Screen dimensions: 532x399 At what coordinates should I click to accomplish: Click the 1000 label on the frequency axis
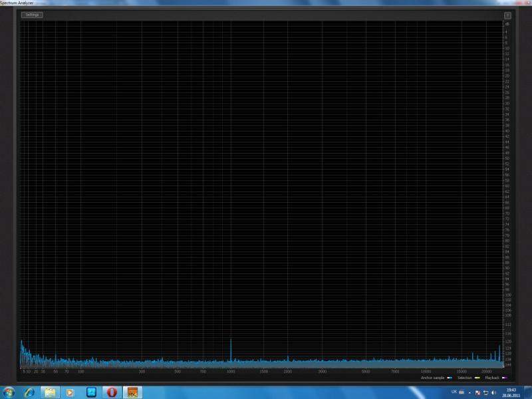click(231, 372)
